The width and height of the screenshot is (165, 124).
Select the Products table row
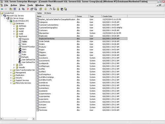click(x=82, y=47)
